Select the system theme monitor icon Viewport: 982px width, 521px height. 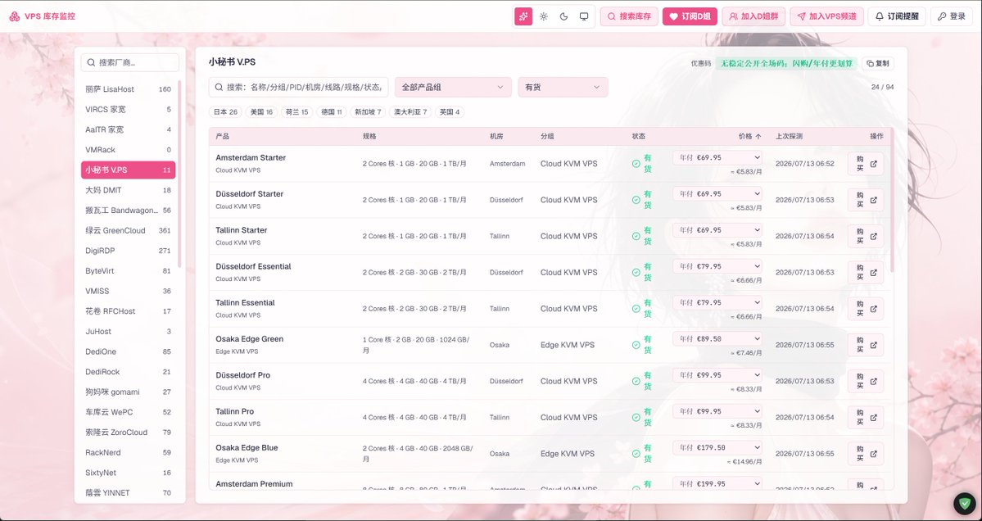coord(584,16)
